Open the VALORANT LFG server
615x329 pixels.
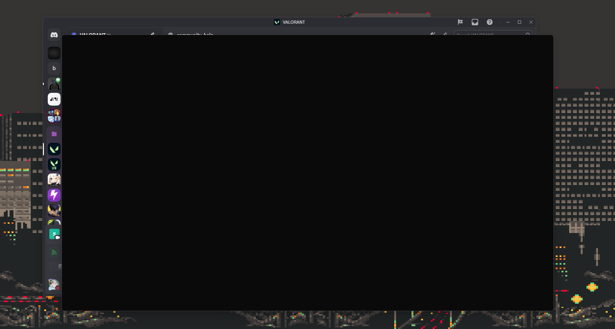(x=54, y=164)
